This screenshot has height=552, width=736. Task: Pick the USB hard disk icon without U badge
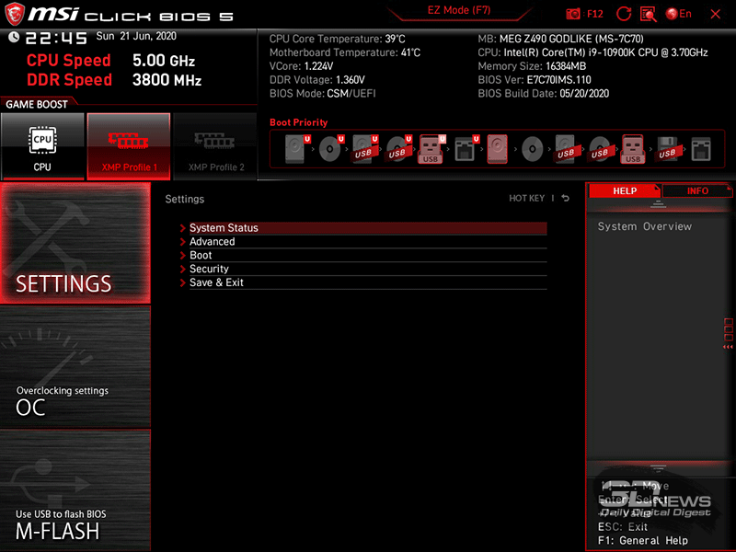coord(566,149)
